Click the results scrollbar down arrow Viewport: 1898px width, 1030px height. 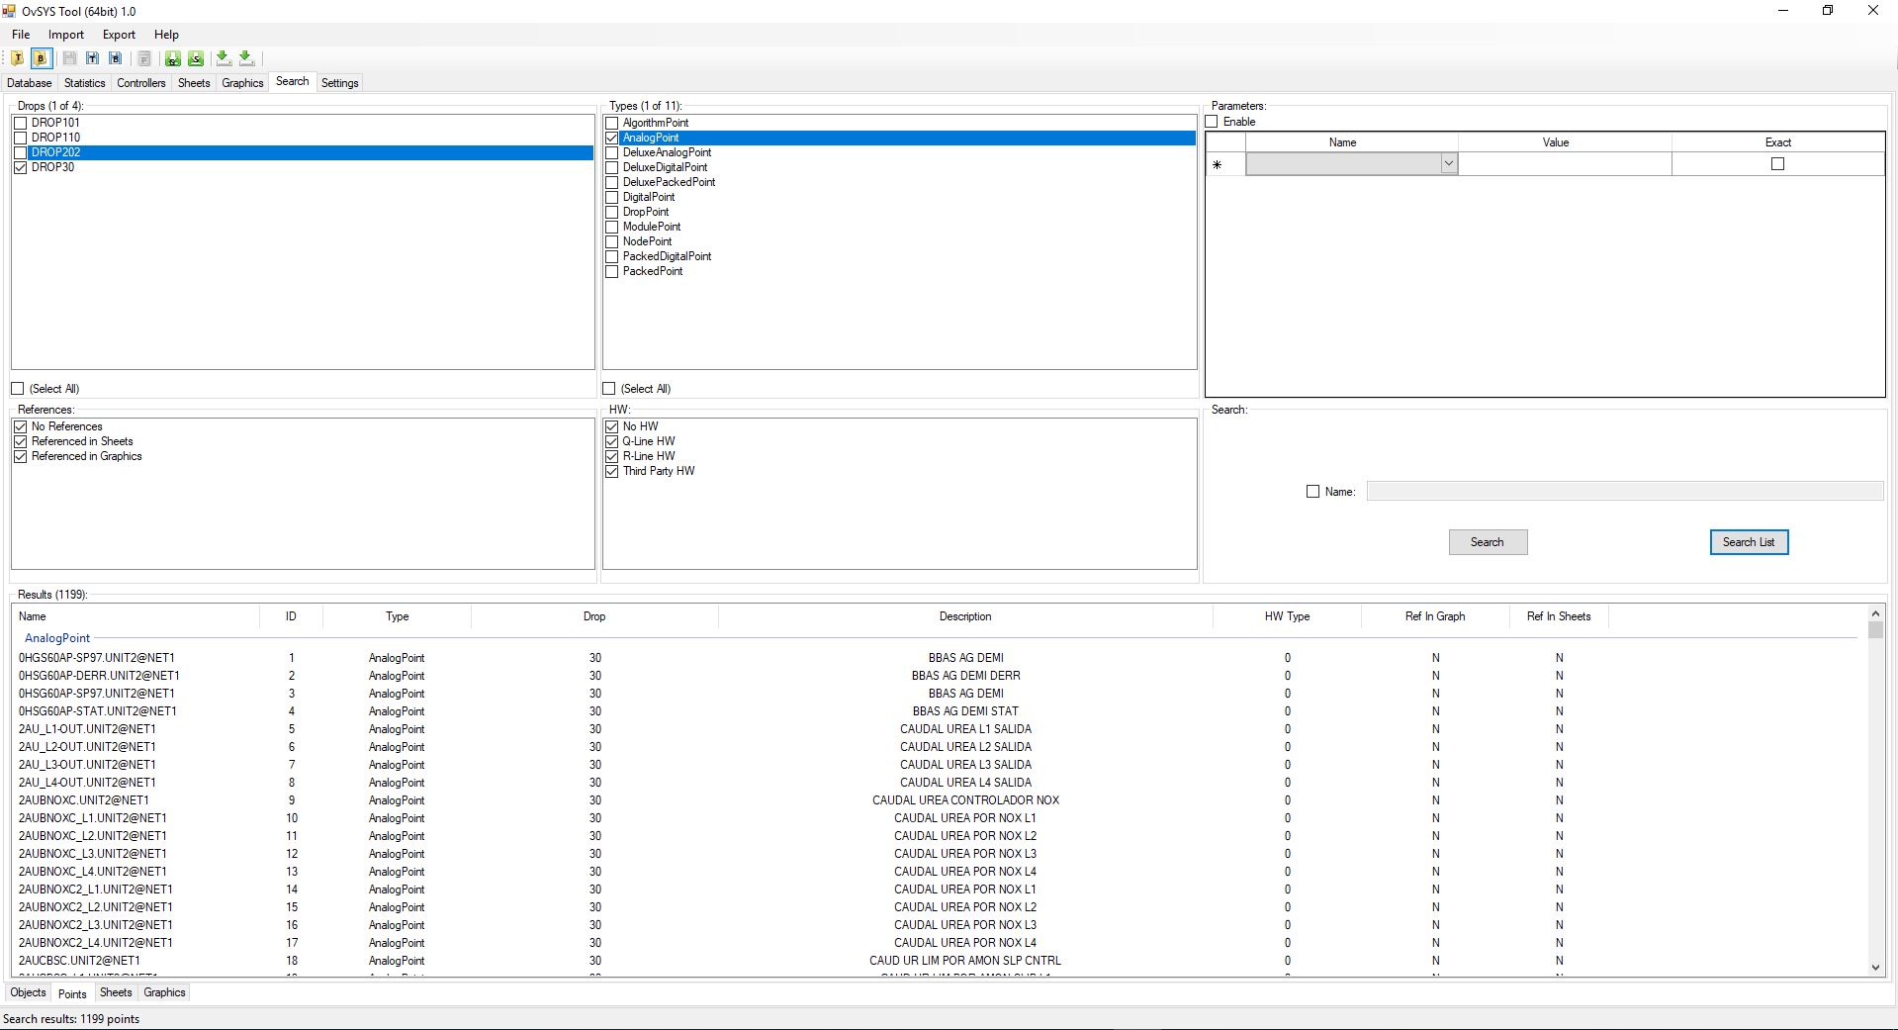tap(1875, 968)
